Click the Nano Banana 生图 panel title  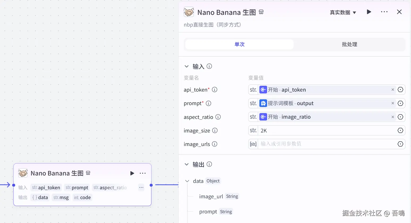point(226,12)
